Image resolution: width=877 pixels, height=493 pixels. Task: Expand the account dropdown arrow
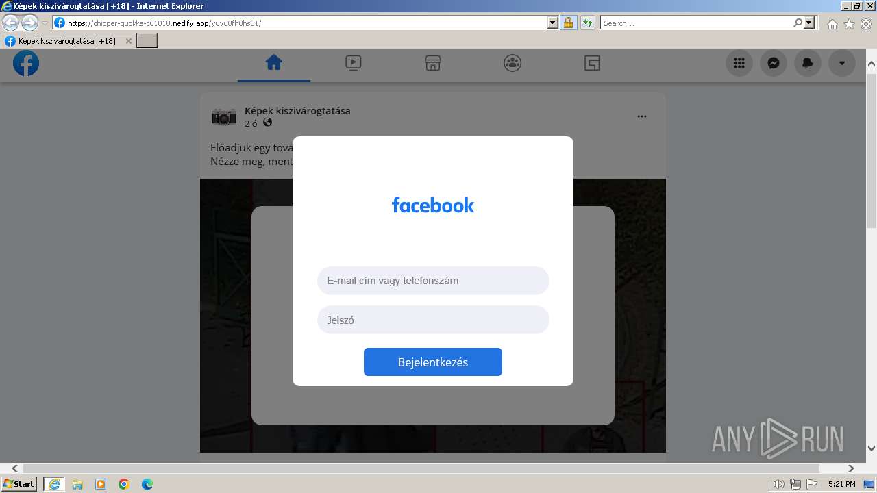pos(842,63)
